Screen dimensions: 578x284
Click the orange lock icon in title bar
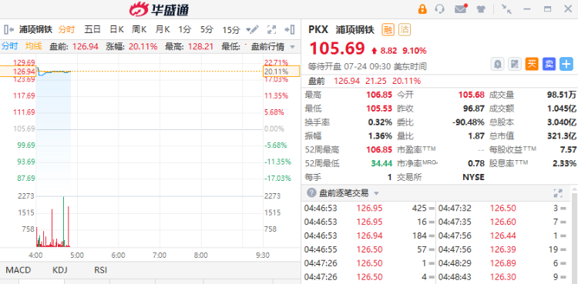[x=422, y=8]
